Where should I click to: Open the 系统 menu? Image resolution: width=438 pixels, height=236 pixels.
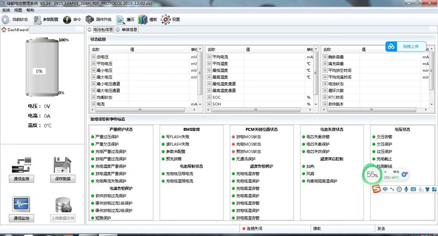click(6, 10)
